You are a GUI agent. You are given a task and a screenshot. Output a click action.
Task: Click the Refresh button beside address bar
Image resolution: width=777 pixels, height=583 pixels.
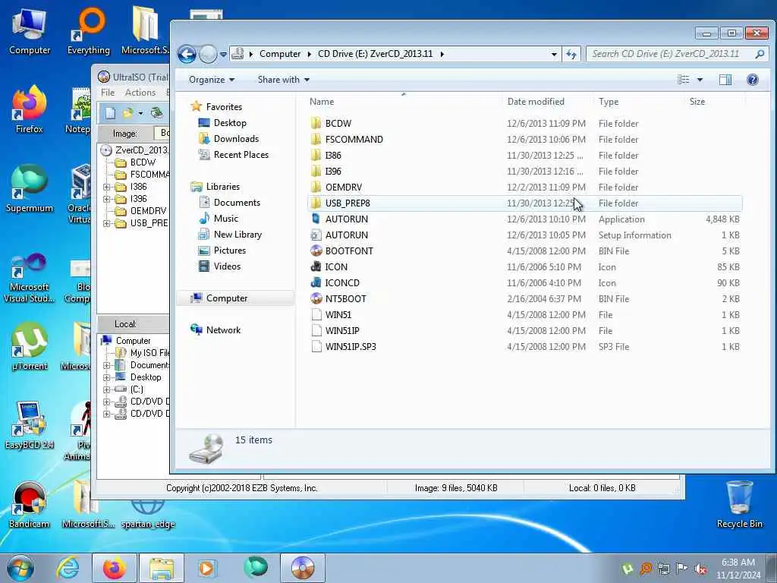click(571, 54)
